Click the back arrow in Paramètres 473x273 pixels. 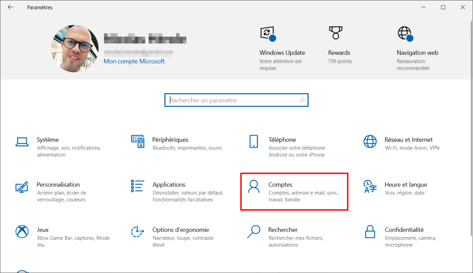11,7
